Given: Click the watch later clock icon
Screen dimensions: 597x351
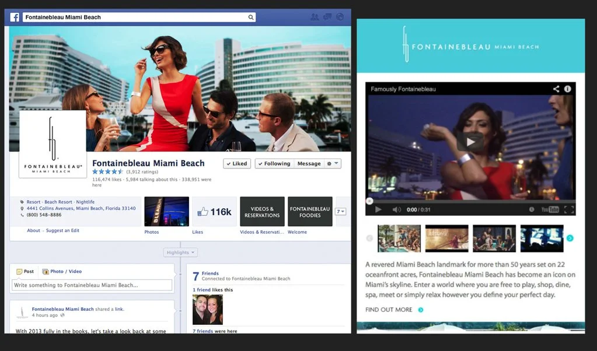Looking at the screenshot, I should pos(532,209).
